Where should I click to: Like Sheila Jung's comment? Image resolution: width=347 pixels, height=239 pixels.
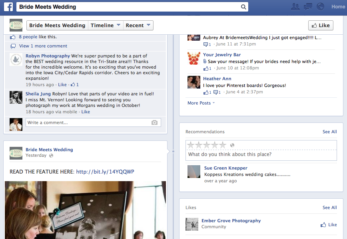(86, 112)
